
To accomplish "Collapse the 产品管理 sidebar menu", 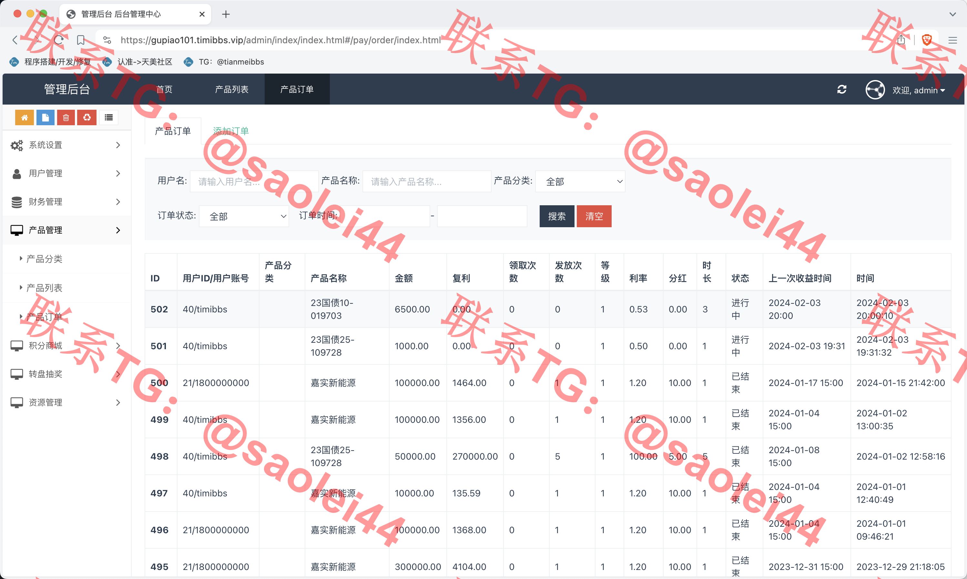I will pyautogui.click(x=67, y=230).
